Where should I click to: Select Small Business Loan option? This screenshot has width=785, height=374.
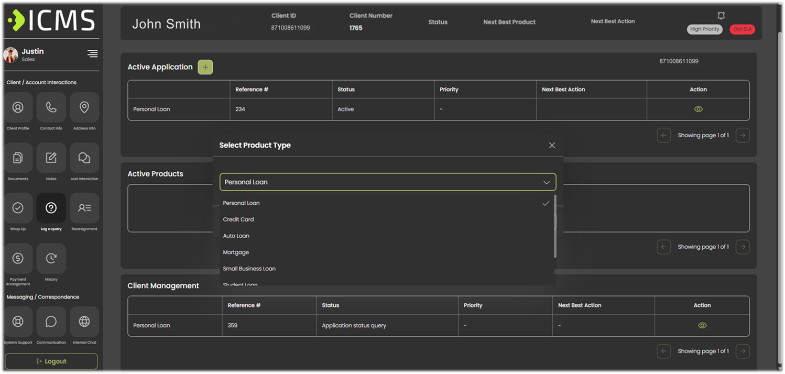249,269
